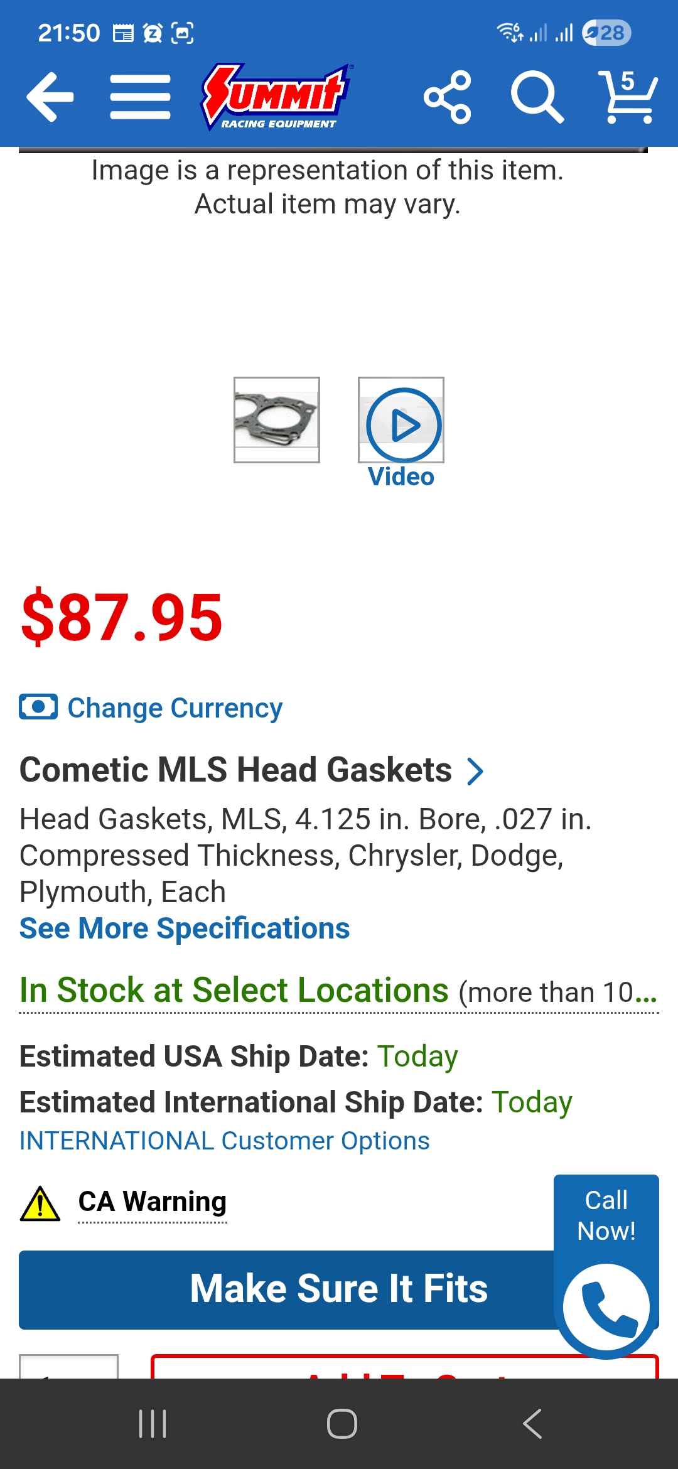Viewport: 678px width, 1469px height.
Task: Tap the Summit Racing Equipment logo
Action: (276, 97)
